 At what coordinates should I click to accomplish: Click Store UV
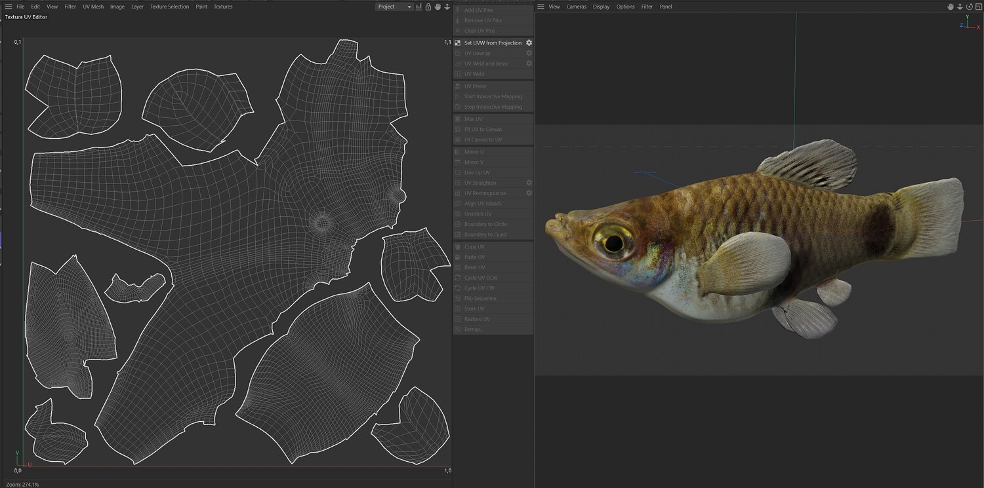[493, 309]
